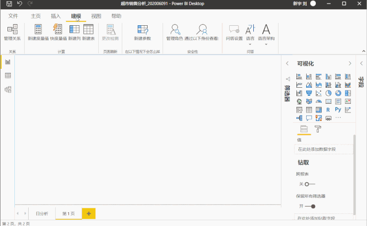
Task: Click the values add-data-field box
Action: pyautogui.click(x=323, y=149)
